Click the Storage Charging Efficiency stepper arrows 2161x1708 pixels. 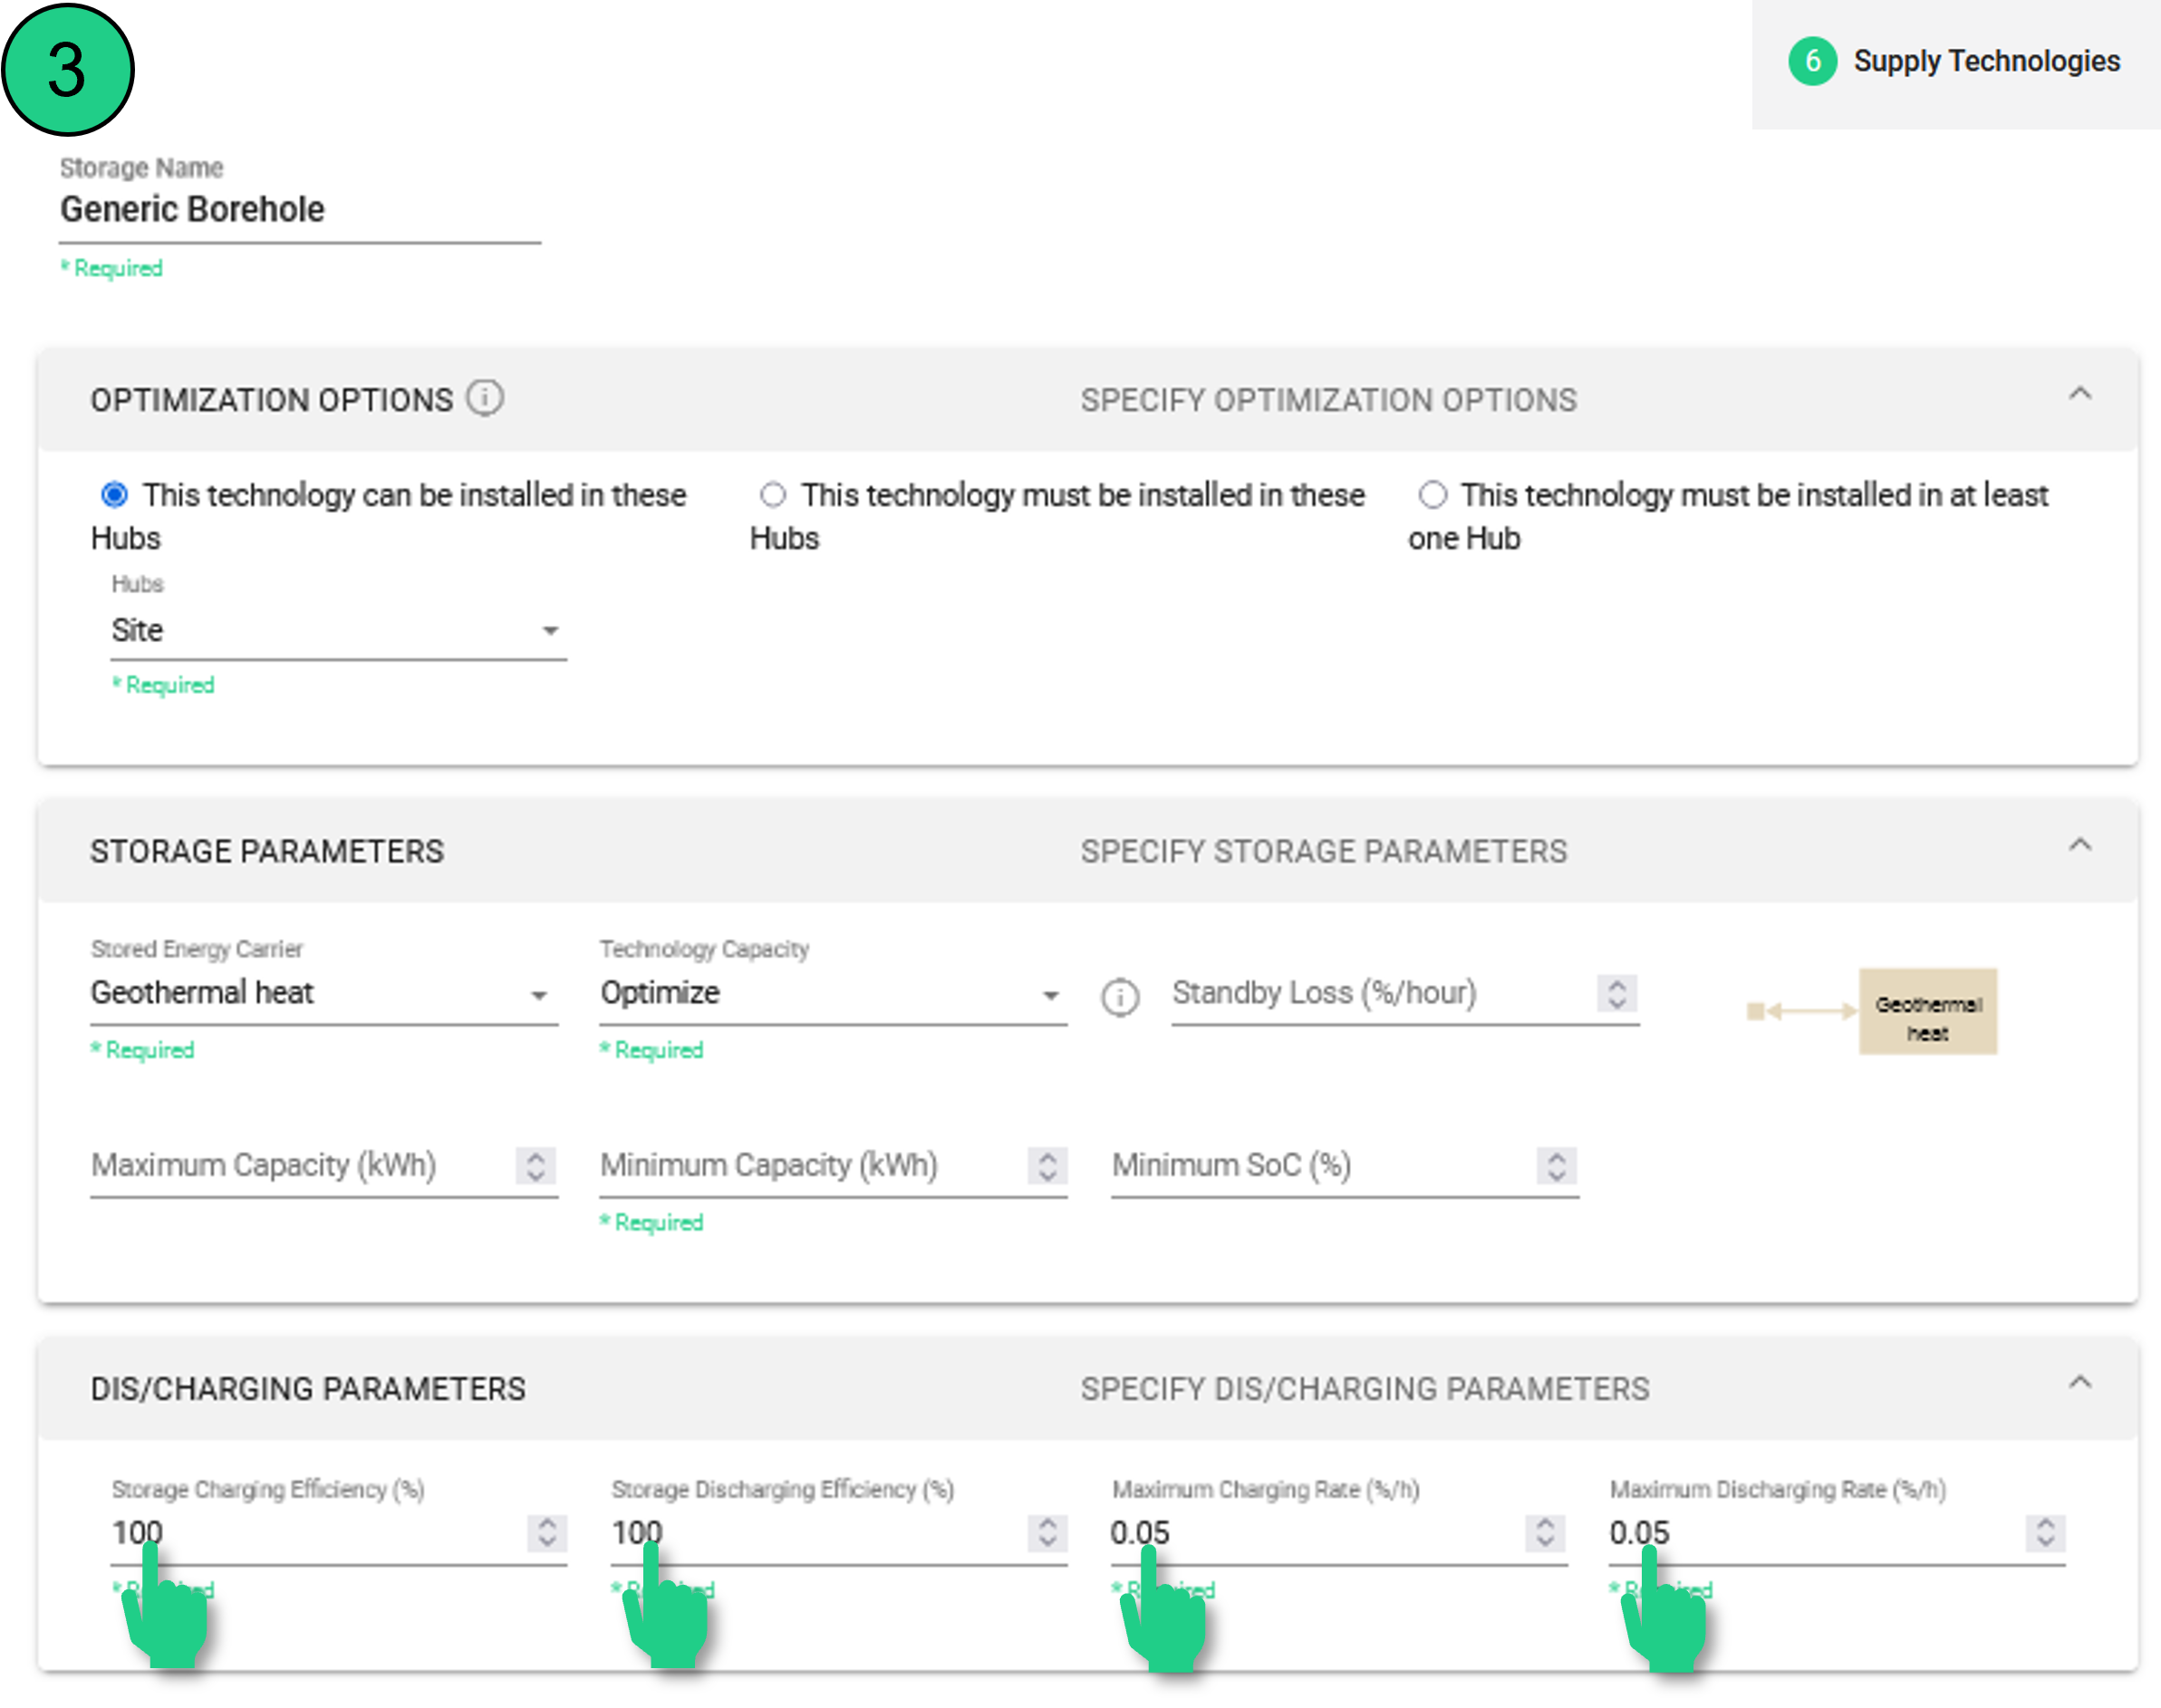546,1532
